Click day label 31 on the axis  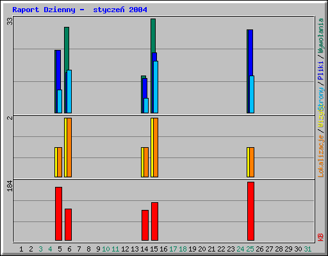coord(307,249)
